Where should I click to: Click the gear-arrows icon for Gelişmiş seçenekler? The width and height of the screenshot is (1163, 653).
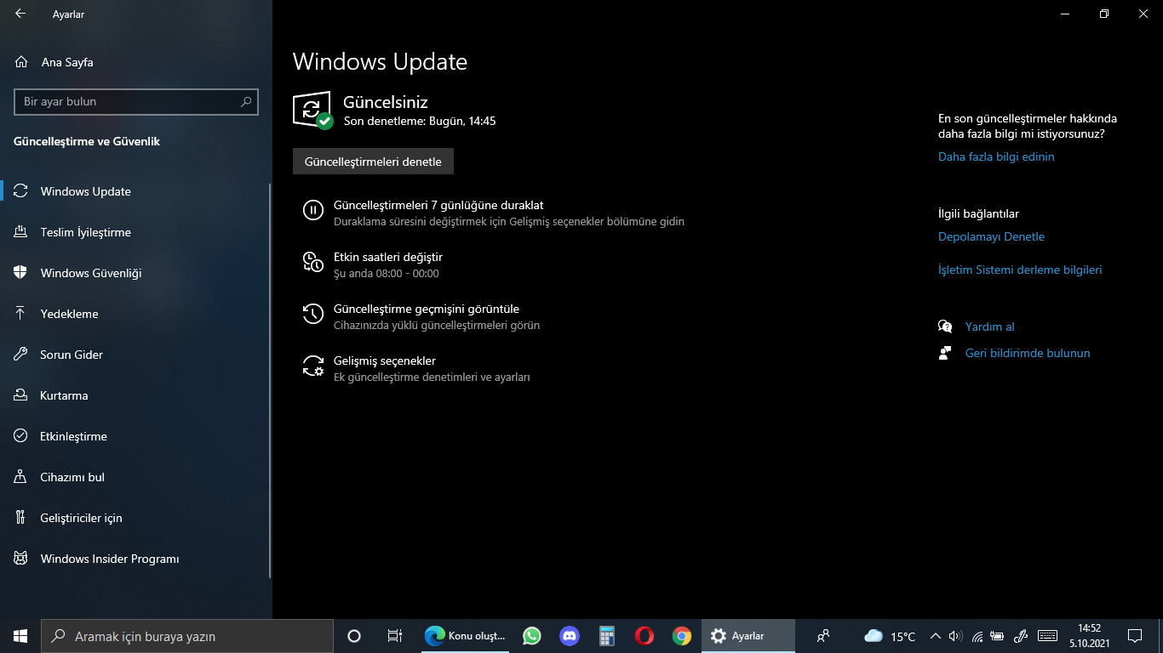click(x=312, y=366)
